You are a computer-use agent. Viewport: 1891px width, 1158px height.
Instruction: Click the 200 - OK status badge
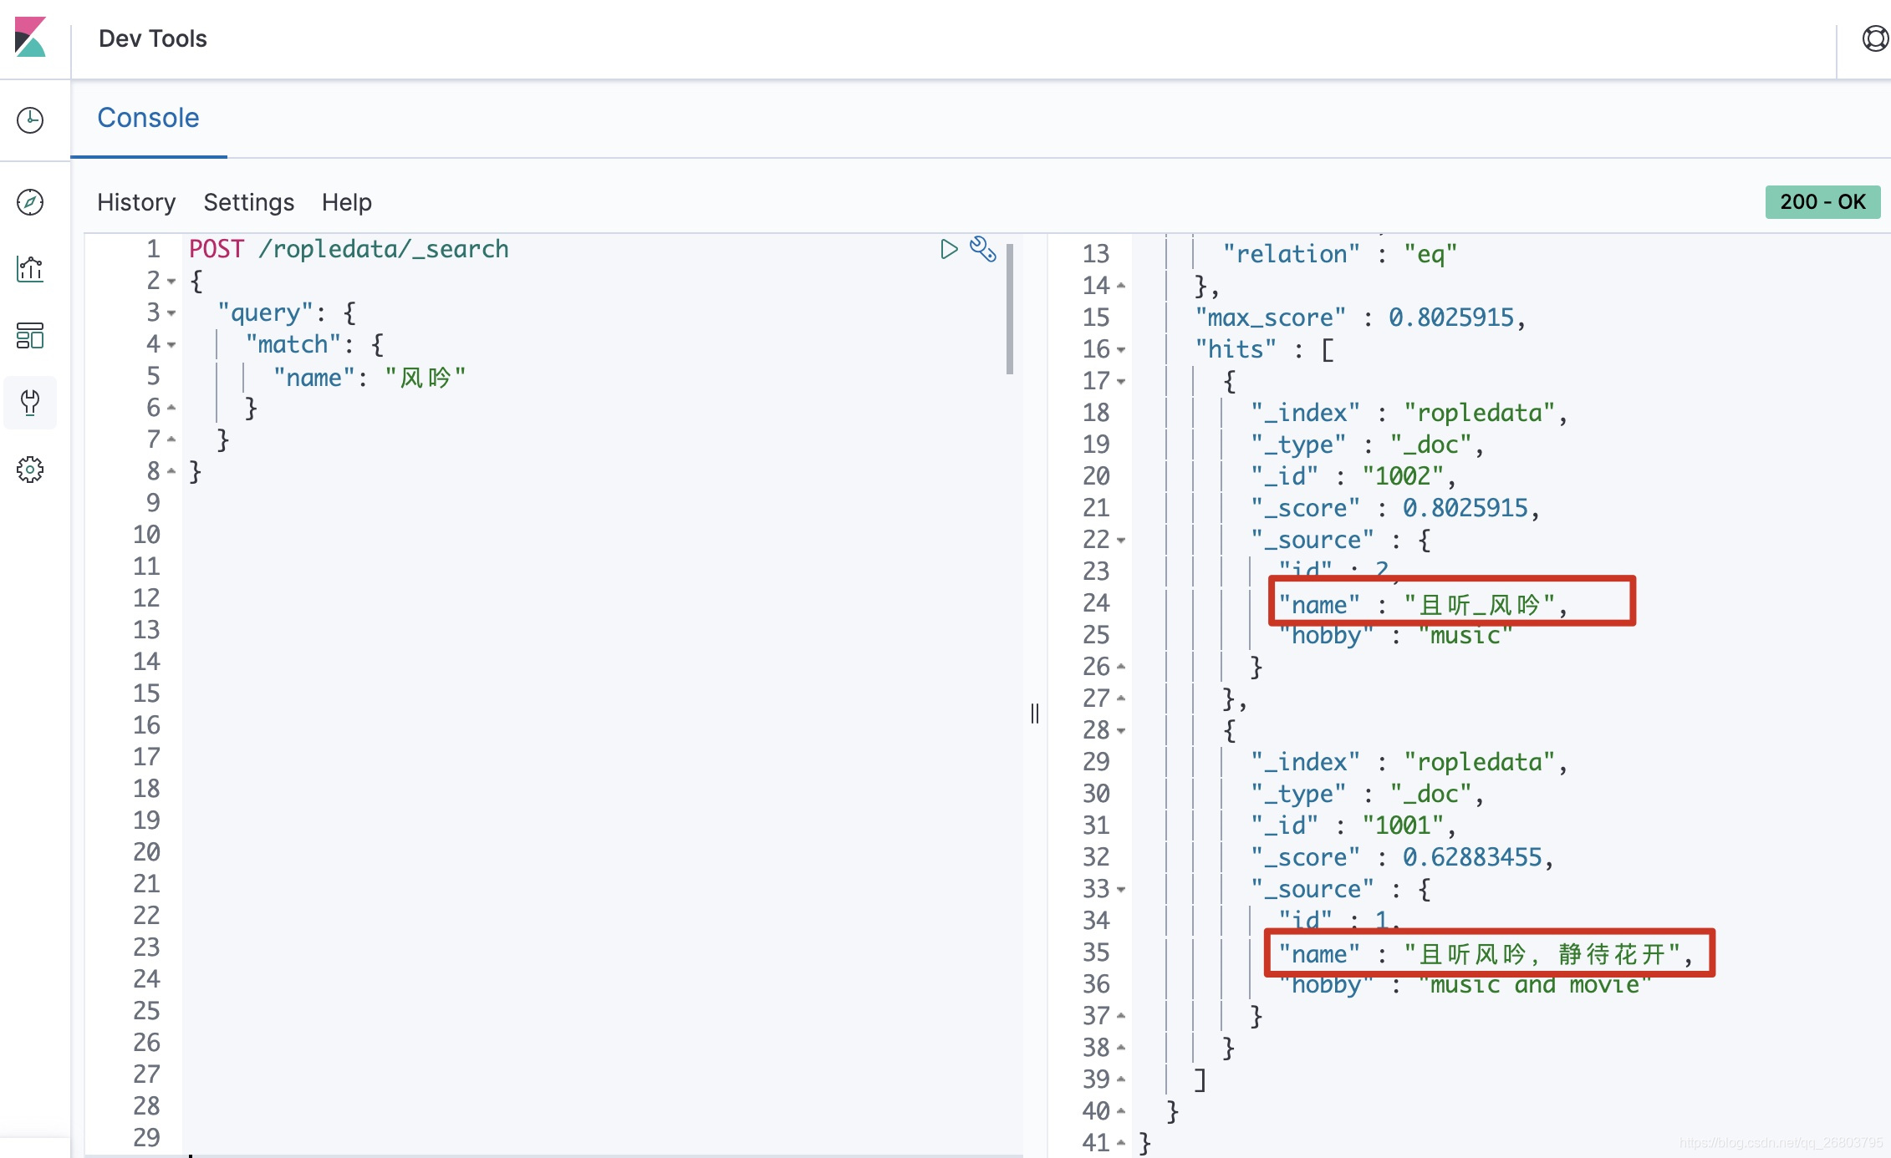[x=1822, y=201]
